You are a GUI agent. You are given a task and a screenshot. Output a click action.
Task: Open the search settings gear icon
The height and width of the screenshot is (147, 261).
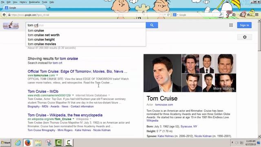[x=245, y=37]
